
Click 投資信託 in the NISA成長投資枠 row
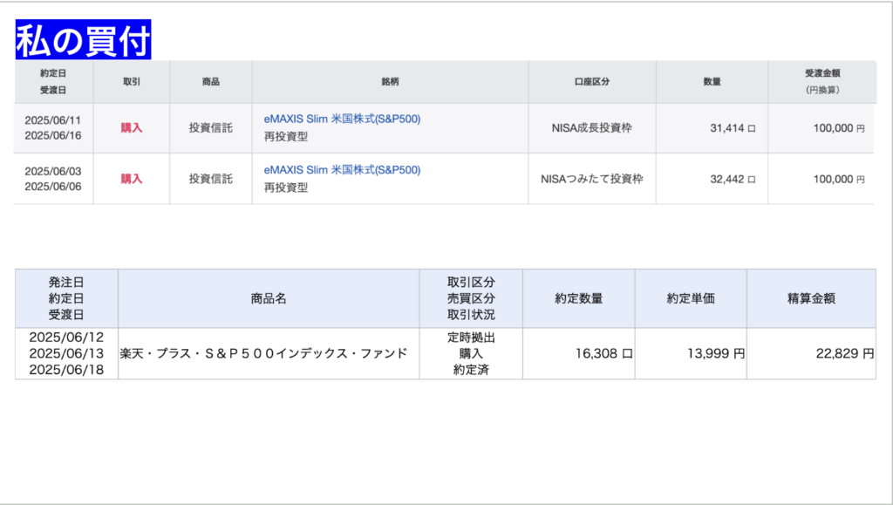[x=211, y=128]
